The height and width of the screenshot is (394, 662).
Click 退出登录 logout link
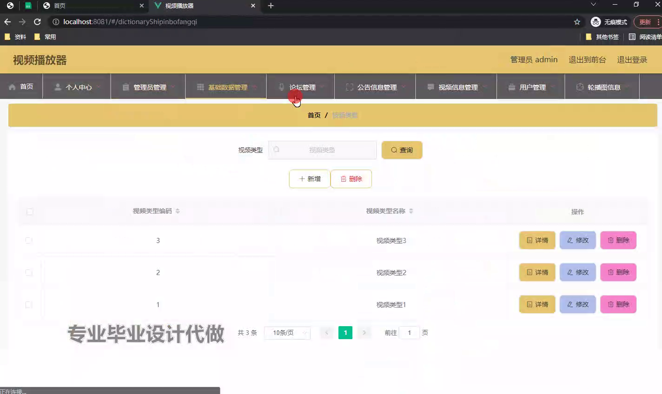click(x=632, y=59)
